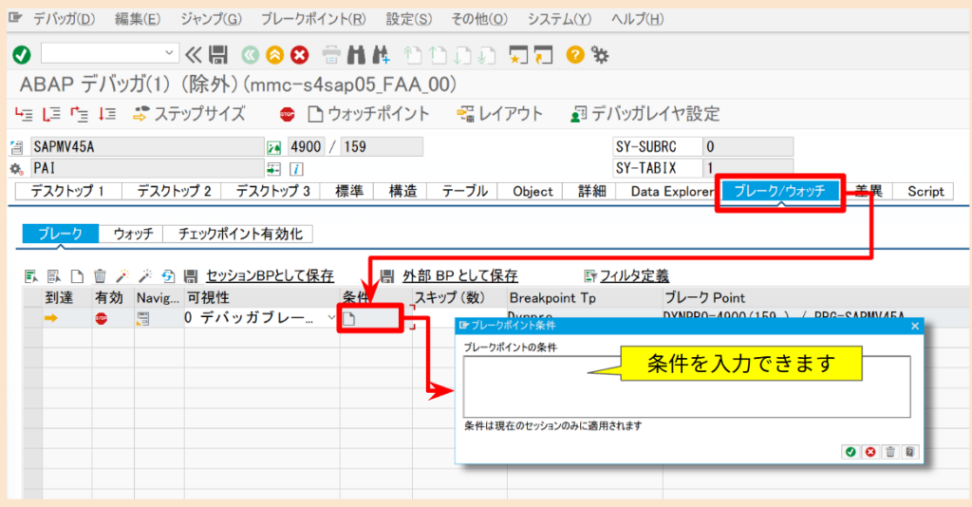Switch to Object tab

[x=533, y=192]
